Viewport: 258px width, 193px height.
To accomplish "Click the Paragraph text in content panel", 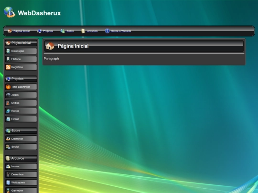I will pos(51,59).
